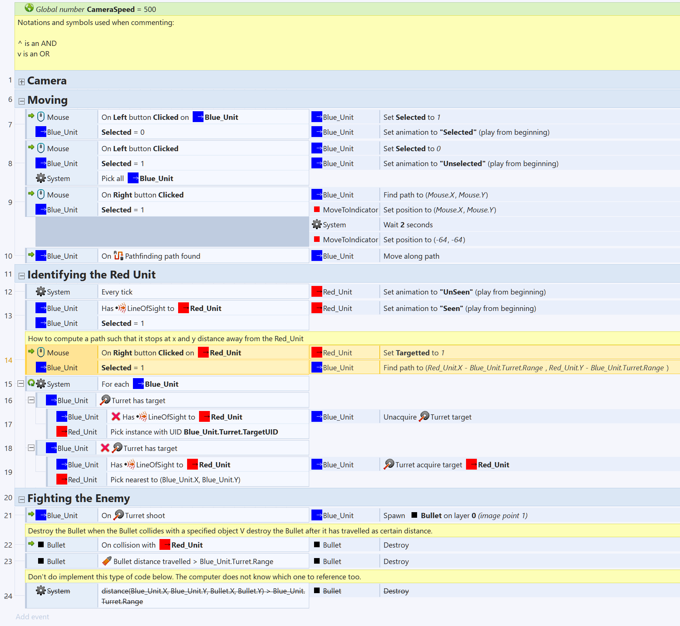The image size is (680, 626).
Task: Collapse the Identifying the Red Unit group
Action: [22, 276]
